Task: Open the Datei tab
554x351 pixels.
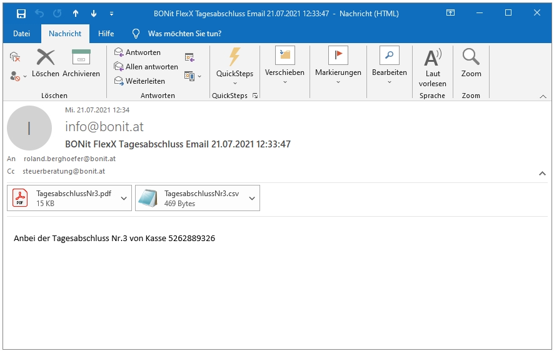Action: (x=21, y=34)
